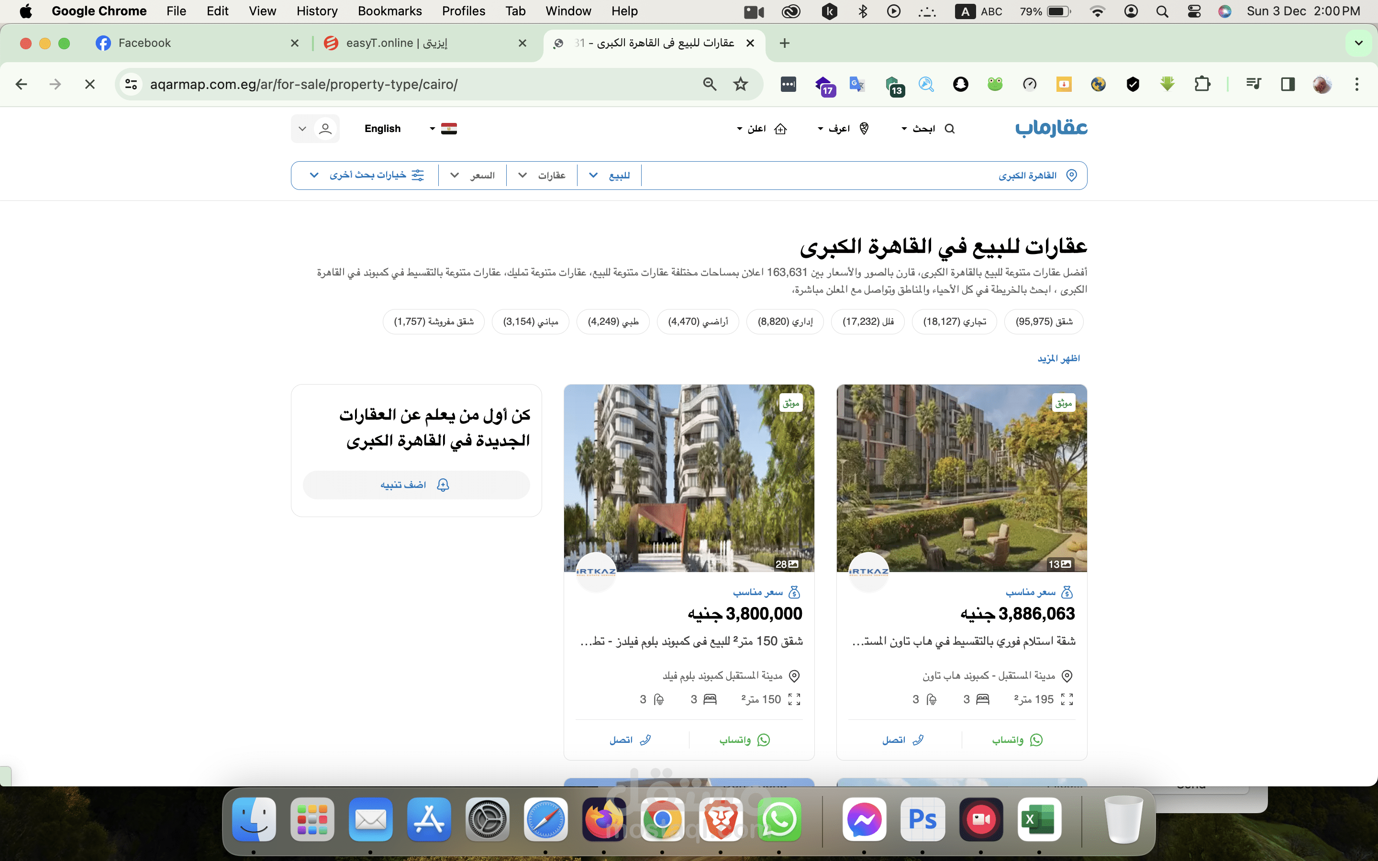This screenshot has width=1378, height=861.
Task: Open Microsoft Excel from the Dock
Action: click(1039, 820)
